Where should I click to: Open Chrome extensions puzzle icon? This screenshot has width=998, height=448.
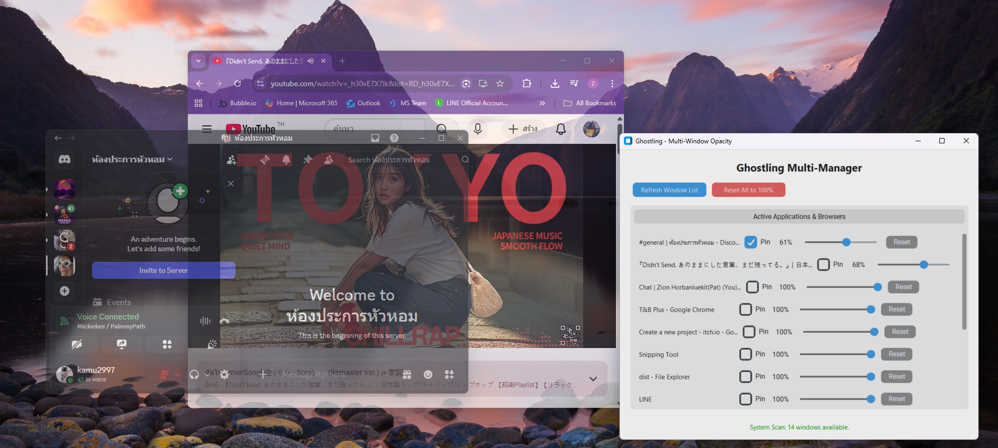(x=527, y=84)
